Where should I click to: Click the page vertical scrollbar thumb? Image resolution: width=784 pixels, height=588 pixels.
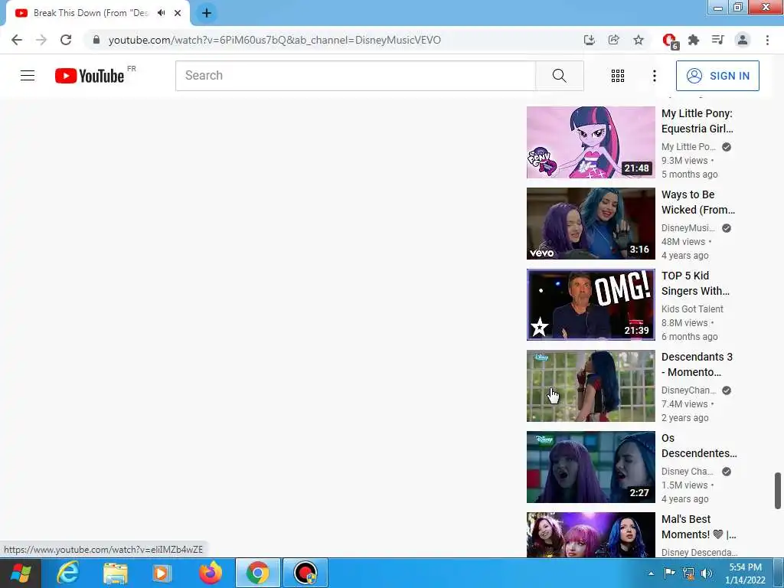(x=778, y=490)
